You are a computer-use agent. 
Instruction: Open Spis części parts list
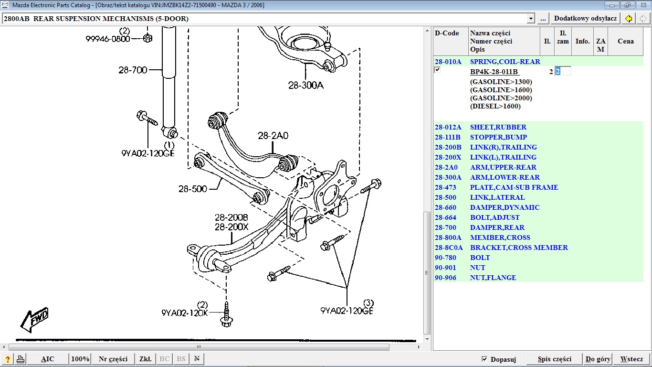coord(554,359)
